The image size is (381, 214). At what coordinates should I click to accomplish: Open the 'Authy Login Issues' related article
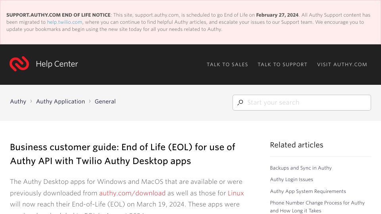(291, 180)
